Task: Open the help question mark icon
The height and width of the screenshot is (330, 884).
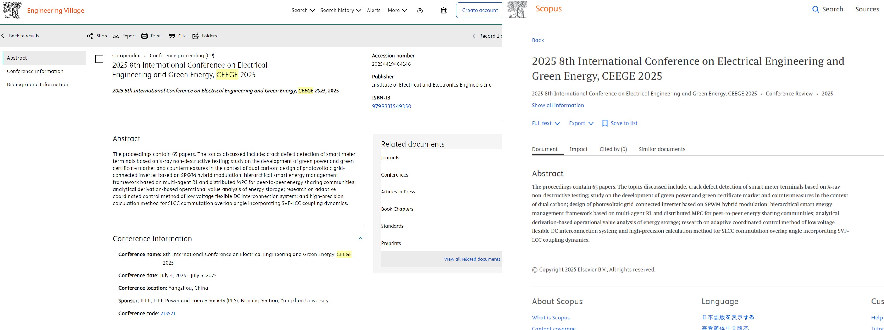Action: click(x=420, y=11)
